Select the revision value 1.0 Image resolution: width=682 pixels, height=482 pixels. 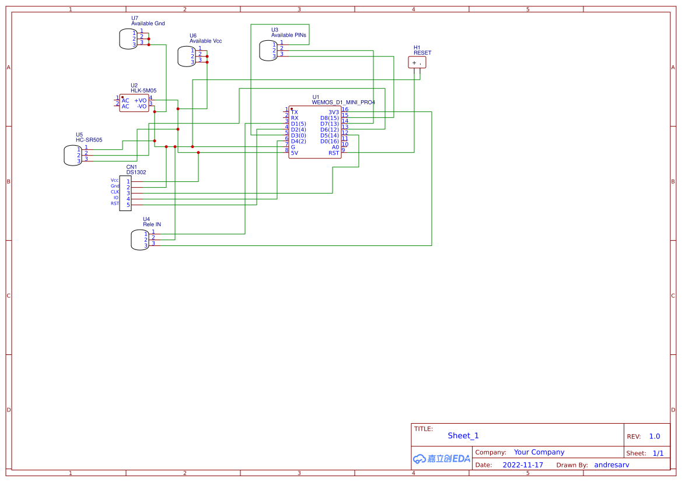(x=653, y=436)
